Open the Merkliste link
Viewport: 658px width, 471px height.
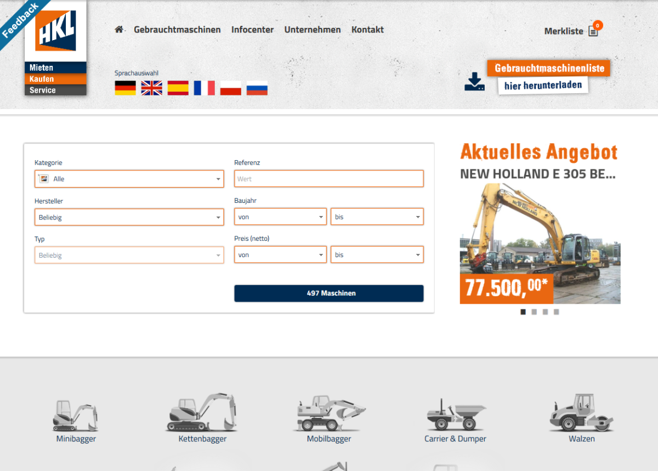[x=564, y=31]
